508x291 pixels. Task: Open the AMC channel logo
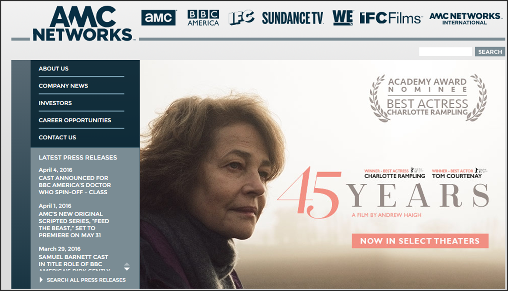(158, 17)
